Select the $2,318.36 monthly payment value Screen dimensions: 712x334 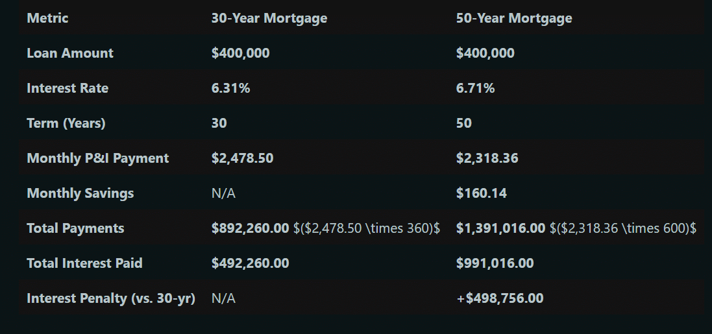pyautogui.click(x=487, y=158)
